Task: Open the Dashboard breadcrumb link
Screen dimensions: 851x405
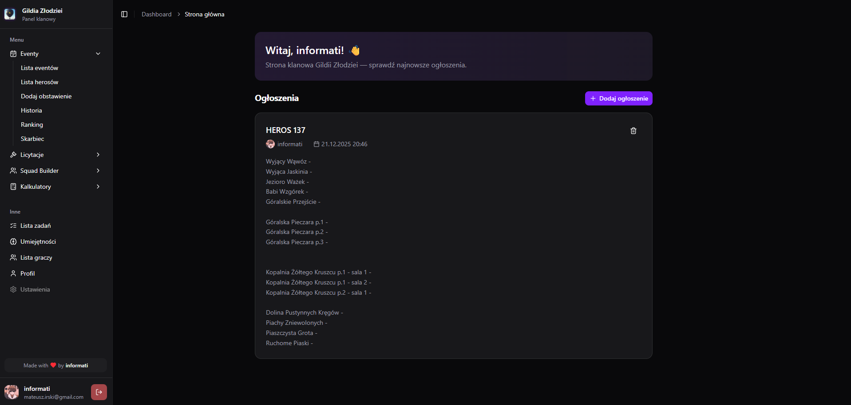Action: (x=156, y=14)
